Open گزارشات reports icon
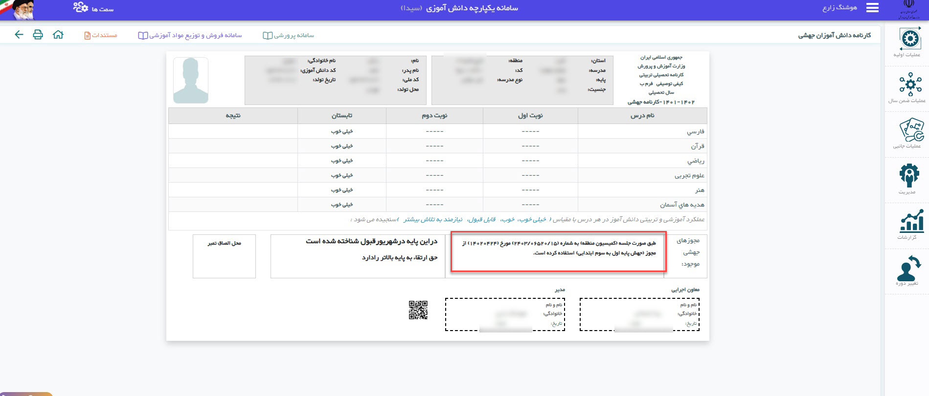929x396 pixels. [x=909, y=224]
